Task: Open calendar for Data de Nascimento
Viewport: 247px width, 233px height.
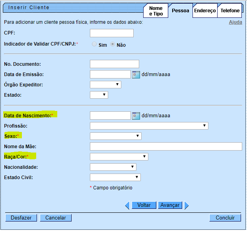Action: coord(136,116)
